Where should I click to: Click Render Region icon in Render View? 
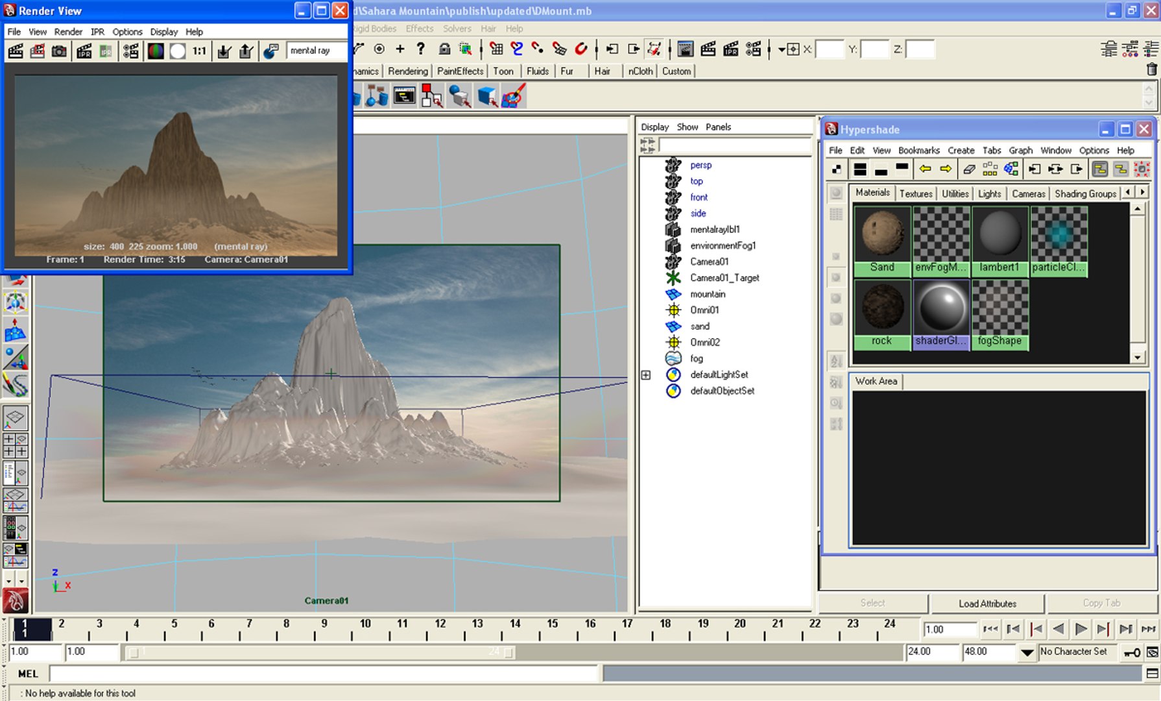click(x=38, y=51)
